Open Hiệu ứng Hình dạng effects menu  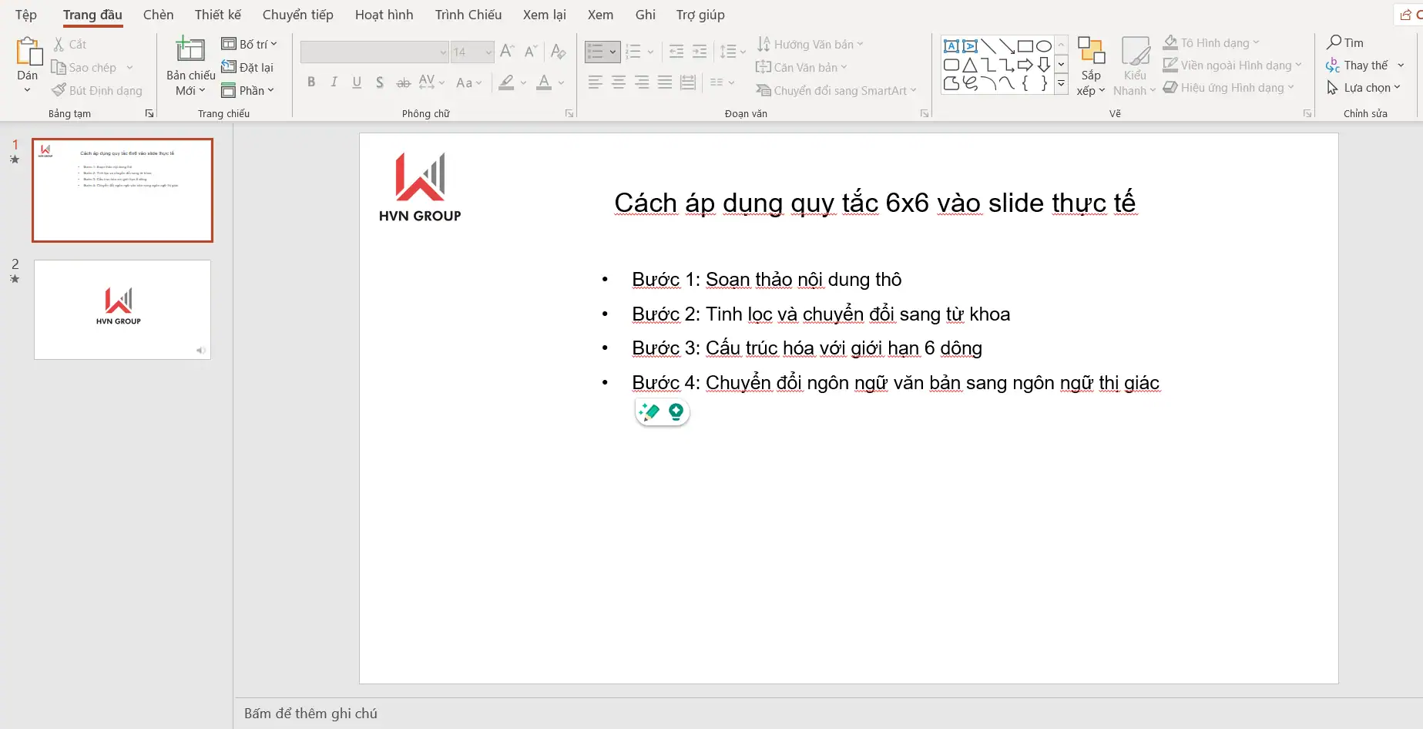pyautogui.click(x=1228, y=88)
